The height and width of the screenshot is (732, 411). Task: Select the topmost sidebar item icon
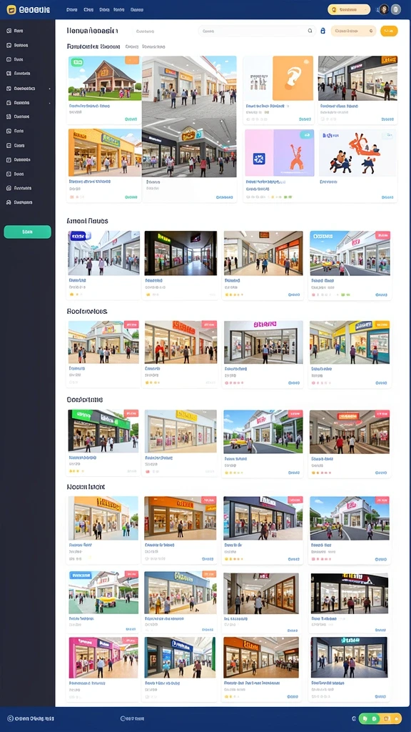[x=9, y=31]
